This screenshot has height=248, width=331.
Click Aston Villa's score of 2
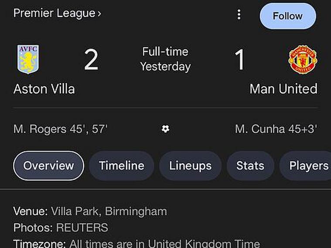click(91, 60)
